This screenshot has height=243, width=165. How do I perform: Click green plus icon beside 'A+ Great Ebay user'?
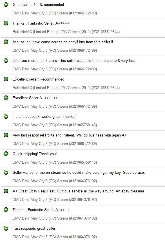pyautogui.click(x=6, y=191)
